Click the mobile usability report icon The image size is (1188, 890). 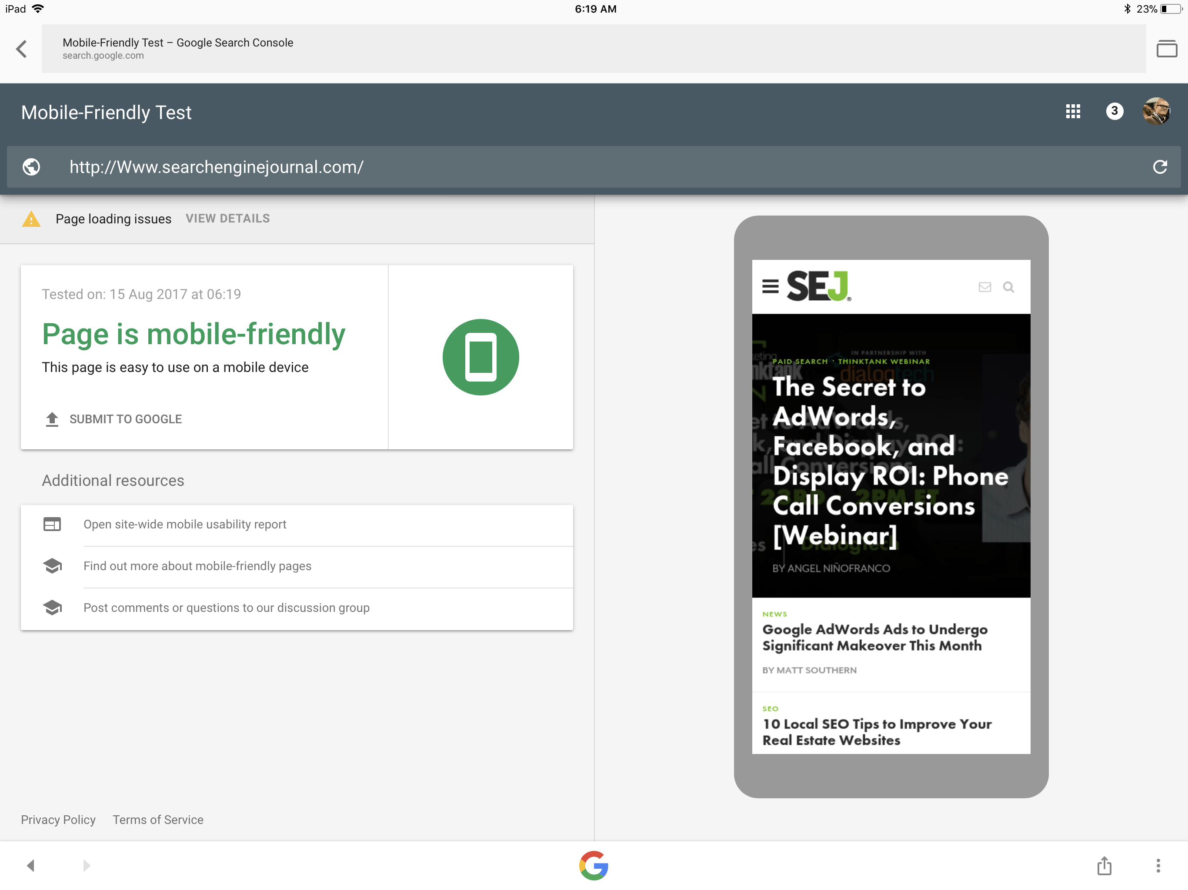52,525
